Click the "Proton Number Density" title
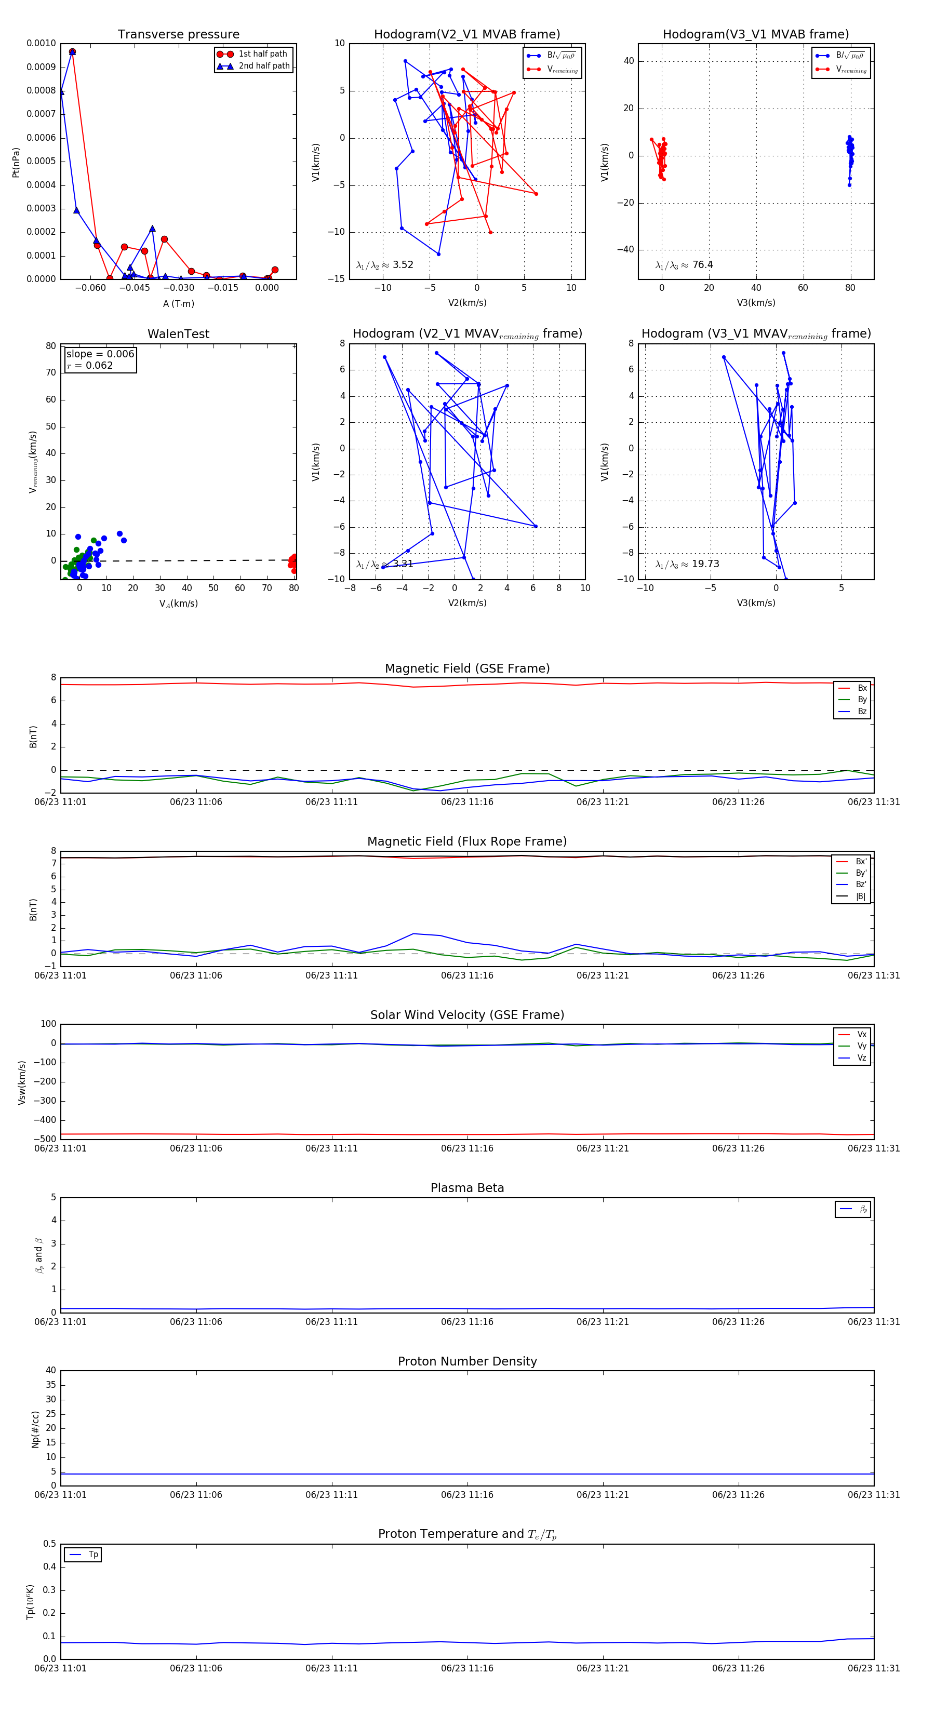This screenshot has height=1714, width=935. click(x=467, y=1361)
